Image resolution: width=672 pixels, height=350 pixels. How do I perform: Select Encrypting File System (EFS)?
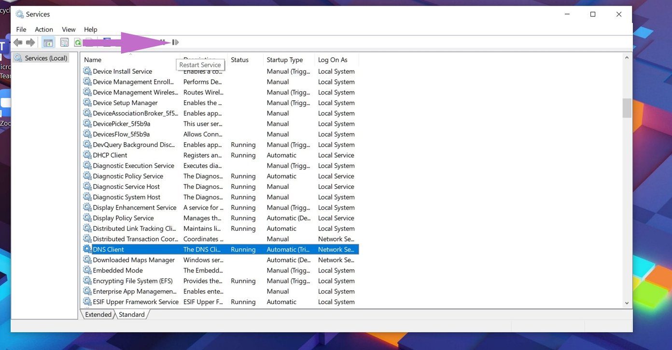220,281
